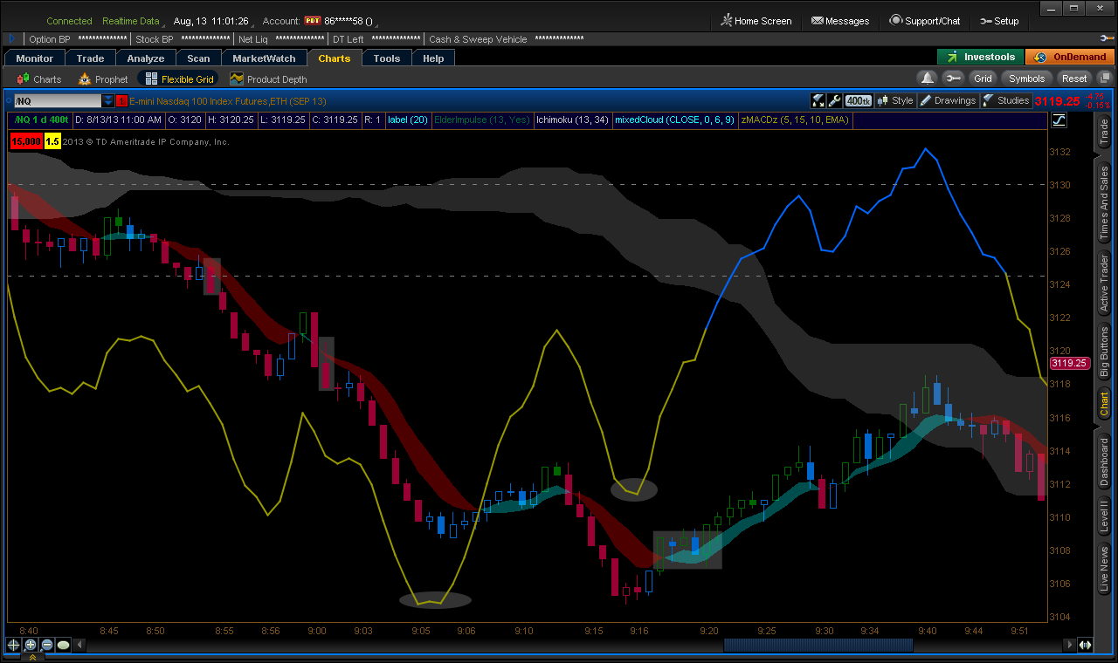The height and width of the screenshot is (663, 1118).
Task: Open Messages
Action: tap(840, 21)
